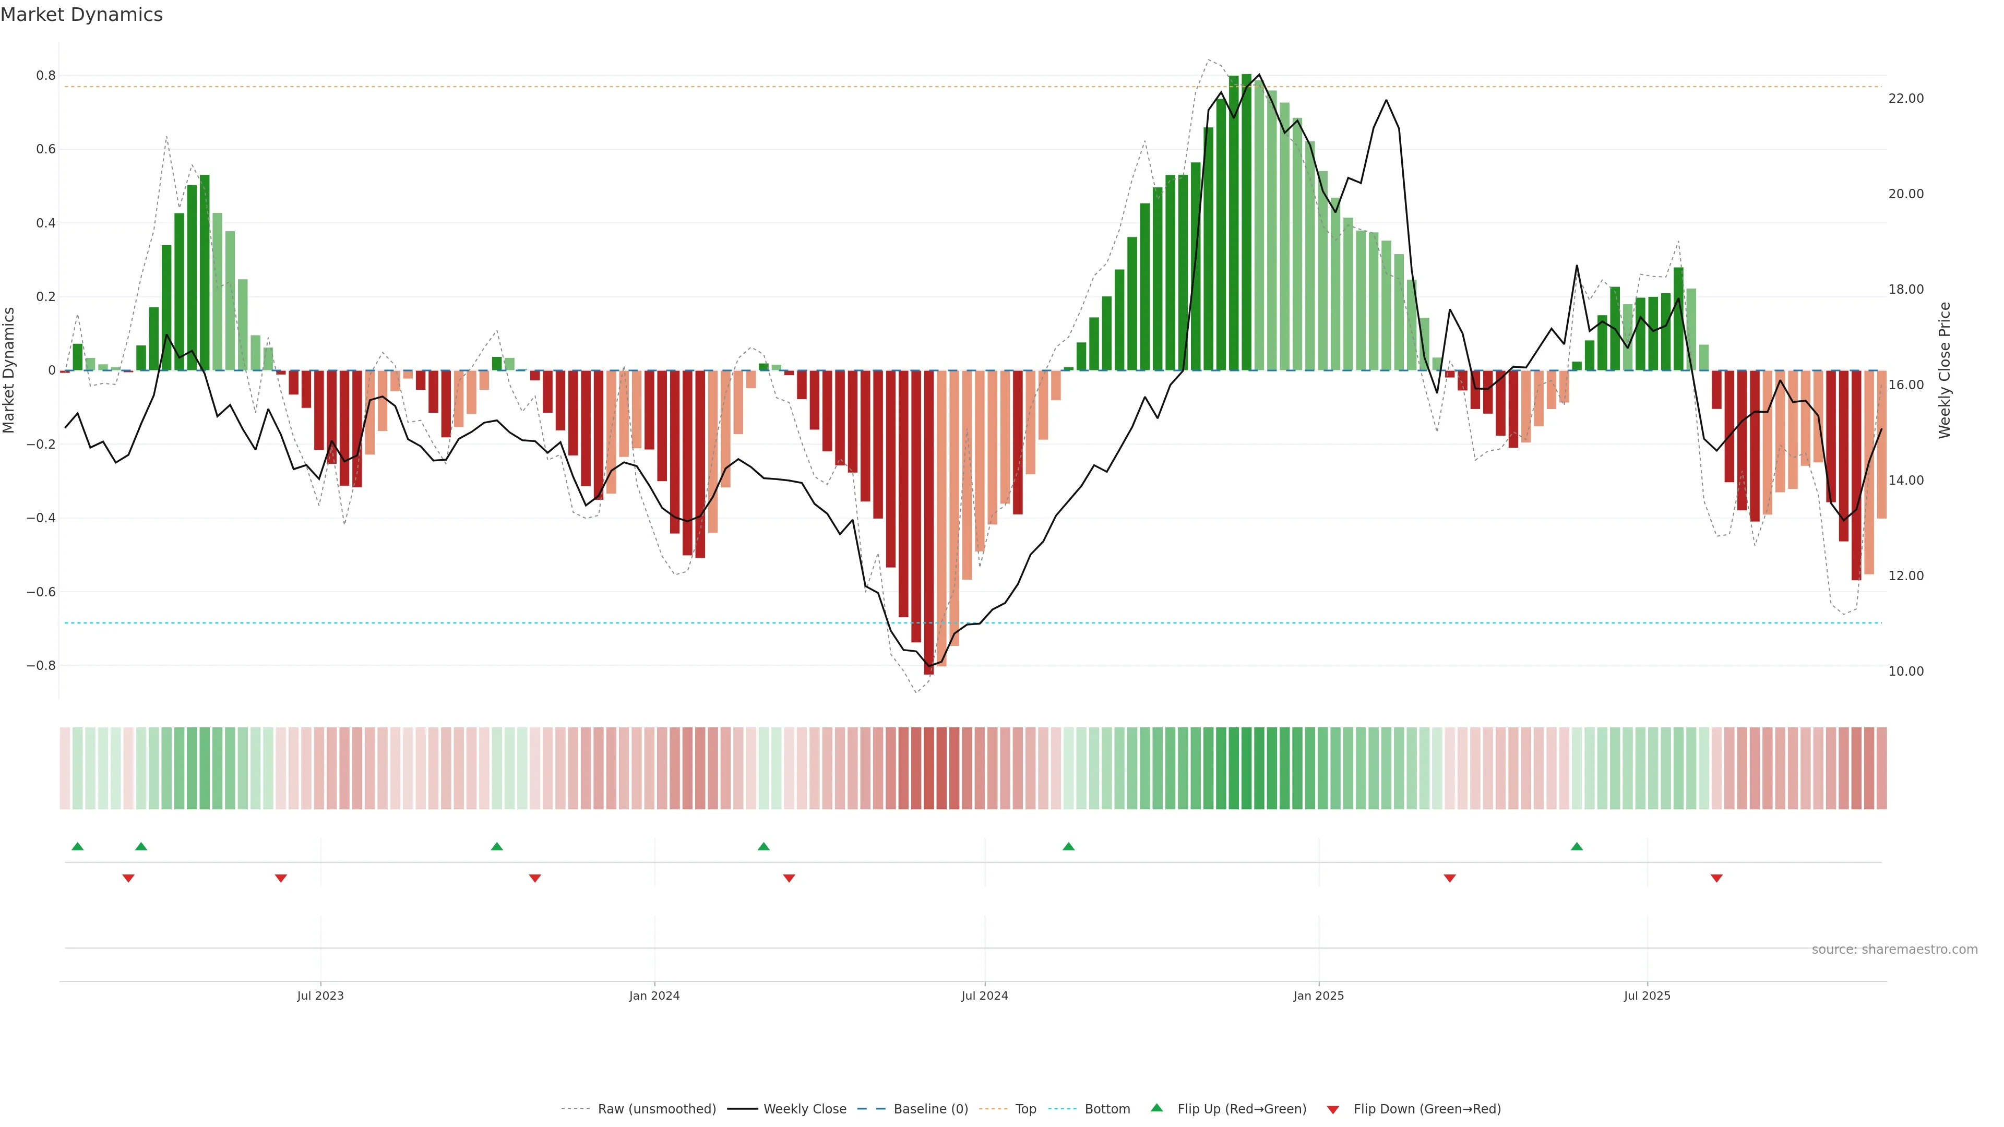Image resolution: width=2004 pixels, height=1127 pixels.
Task: Click the source: sharemaestro.com text
Action: coord(1894,949)
